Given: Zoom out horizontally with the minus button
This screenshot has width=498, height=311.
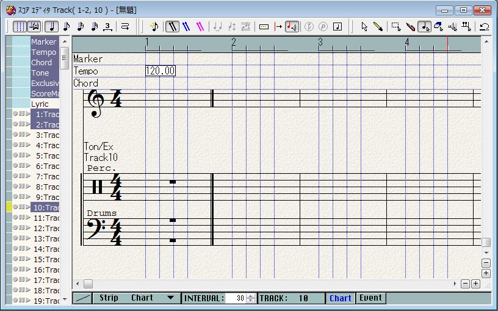Looking at the screenshot, I should coord(465,284).
